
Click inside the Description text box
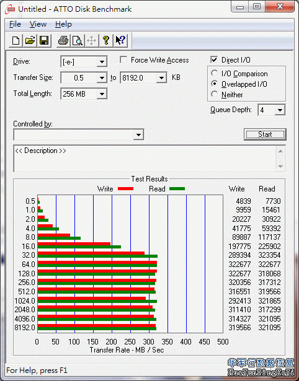(x=145, y=159)
